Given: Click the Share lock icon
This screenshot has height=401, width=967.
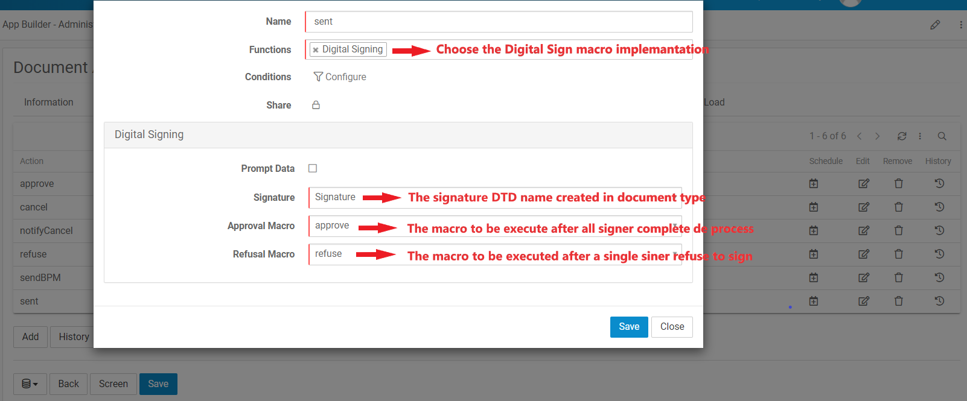Looking at the screenshot, I should click(316, 105).
